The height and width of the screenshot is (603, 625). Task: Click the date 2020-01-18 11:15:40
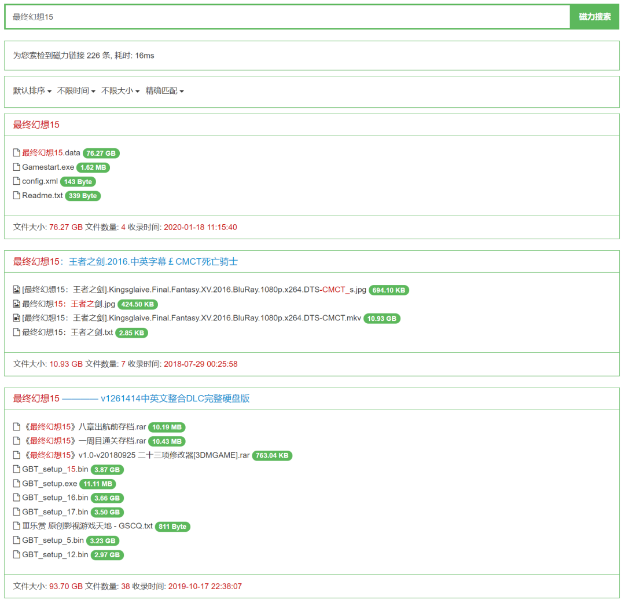point(200,227)
